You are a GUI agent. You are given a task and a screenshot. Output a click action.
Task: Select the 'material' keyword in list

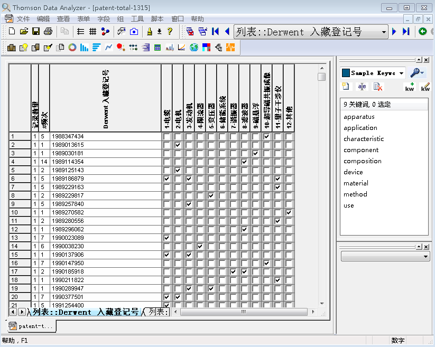tap(356, 183)
